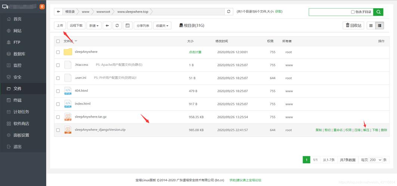Click into the file search input field
This screenshot has height=186, width=397.
tap(329, 12)
